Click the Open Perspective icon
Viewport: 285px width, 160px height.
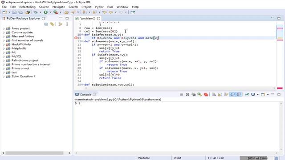pyautogui.click(x=133, y=12)
